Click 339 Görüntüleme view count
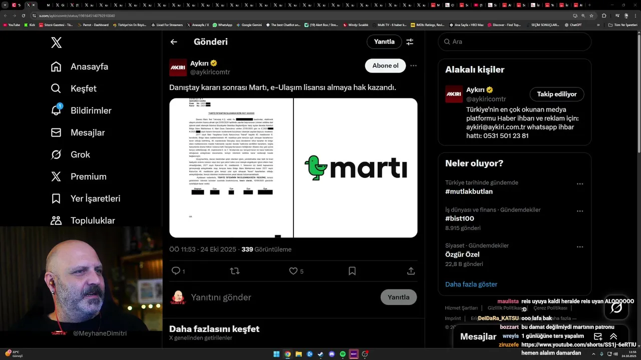 tap(266, 249)
